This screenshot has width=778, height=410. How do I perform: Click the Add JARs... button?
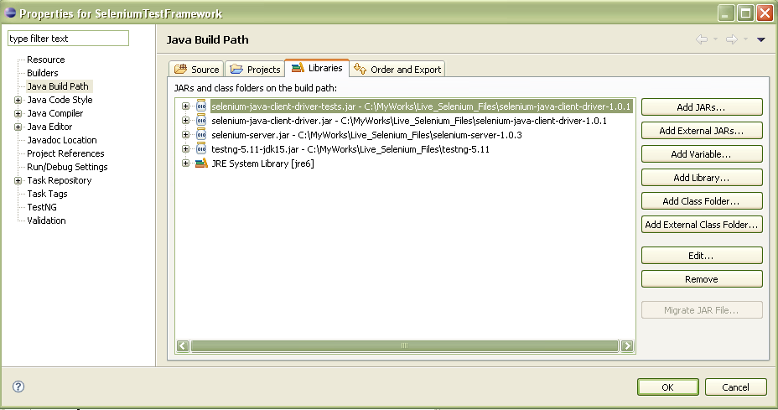702,107
